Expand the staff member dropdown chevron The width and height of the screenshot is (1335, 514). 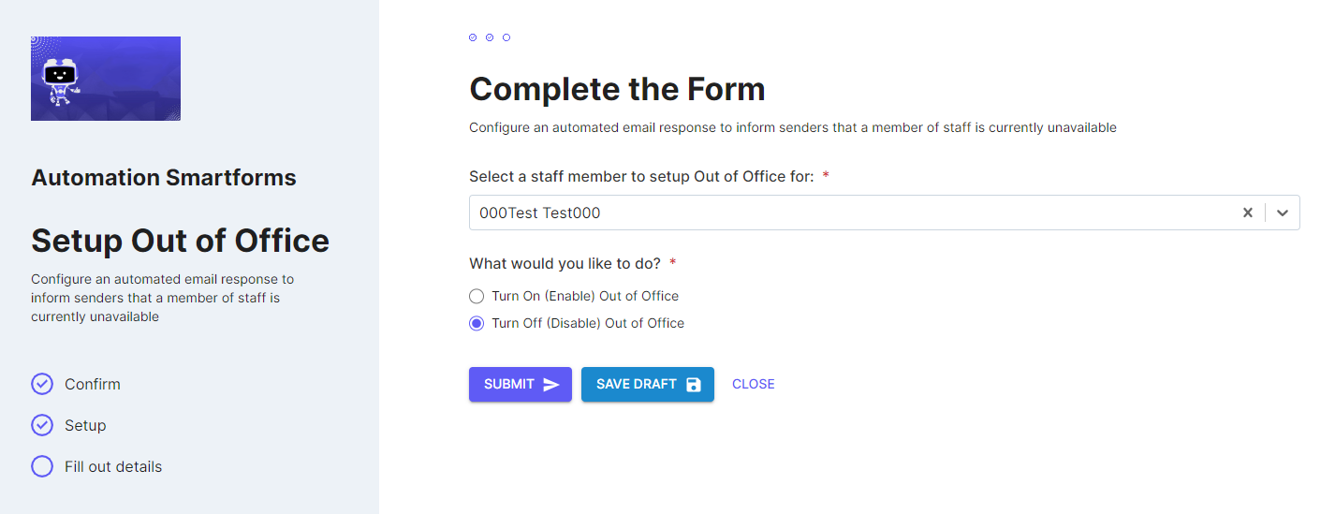tap(1283, 213)
